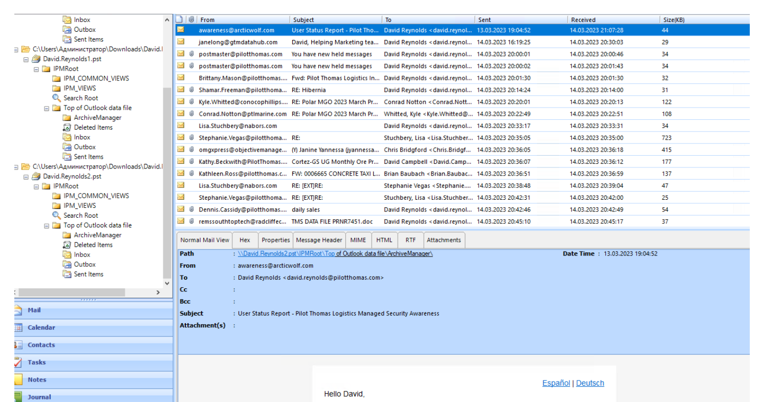Viewport: 760px width, 402px height.
Task: Click the attachment paperclip column header icon
Action: point(191,20)
